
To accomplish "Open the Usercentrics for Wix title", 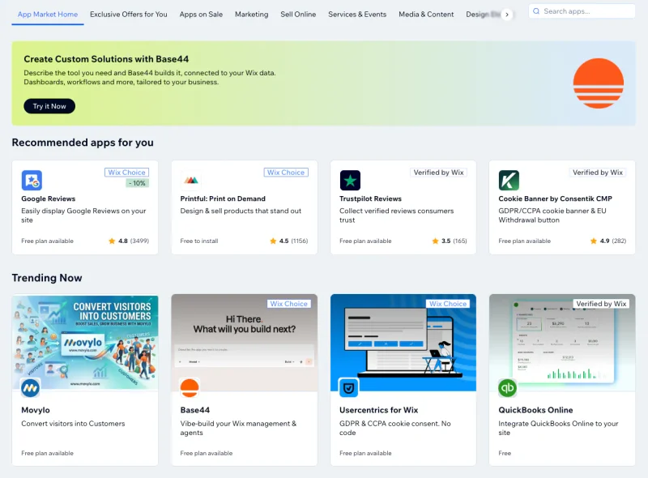I will pos(378,410).
